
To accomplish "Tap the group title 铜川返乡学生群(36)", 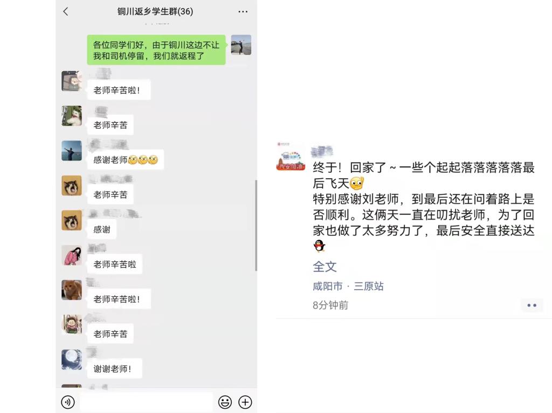I will pyautogui.click(x=155, y=12).
